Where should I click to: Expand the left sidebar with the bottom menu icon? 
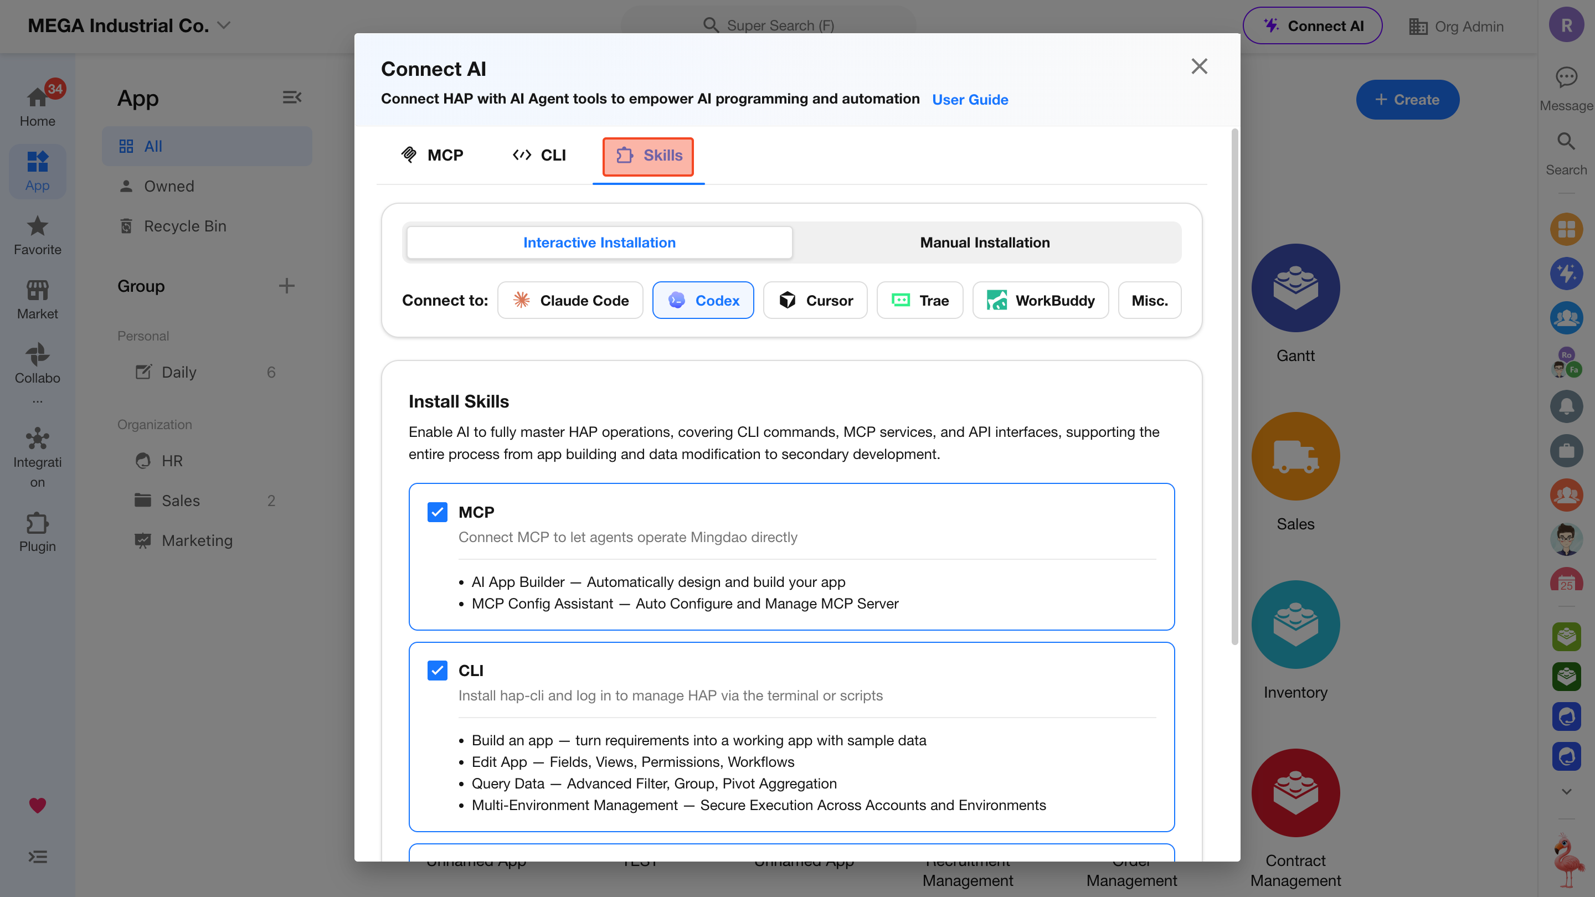point(37,857)
